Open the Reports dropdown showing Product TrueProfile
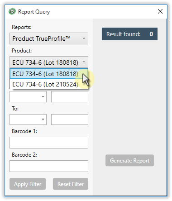This screenshot has width=172, height=201. click(x=49, y=38)
